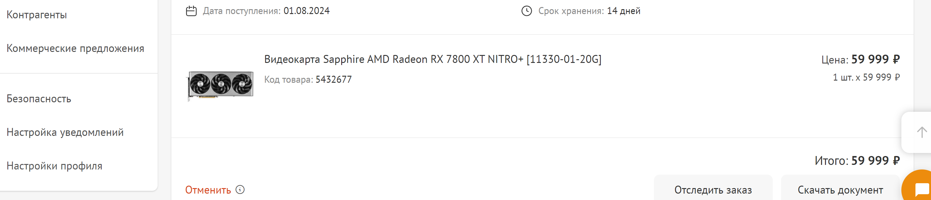
Task: Select Безопасность in the sidebar menu
Action: 39,99
